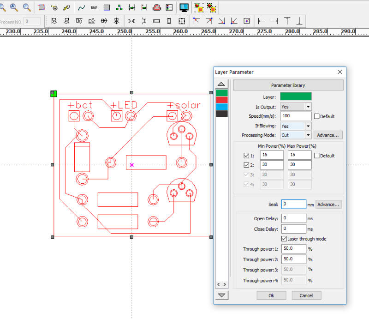This screenshot has height=319, width=369.
Task: Click the monitor preview icon in toolbar
Action: (x=184, y=7)
